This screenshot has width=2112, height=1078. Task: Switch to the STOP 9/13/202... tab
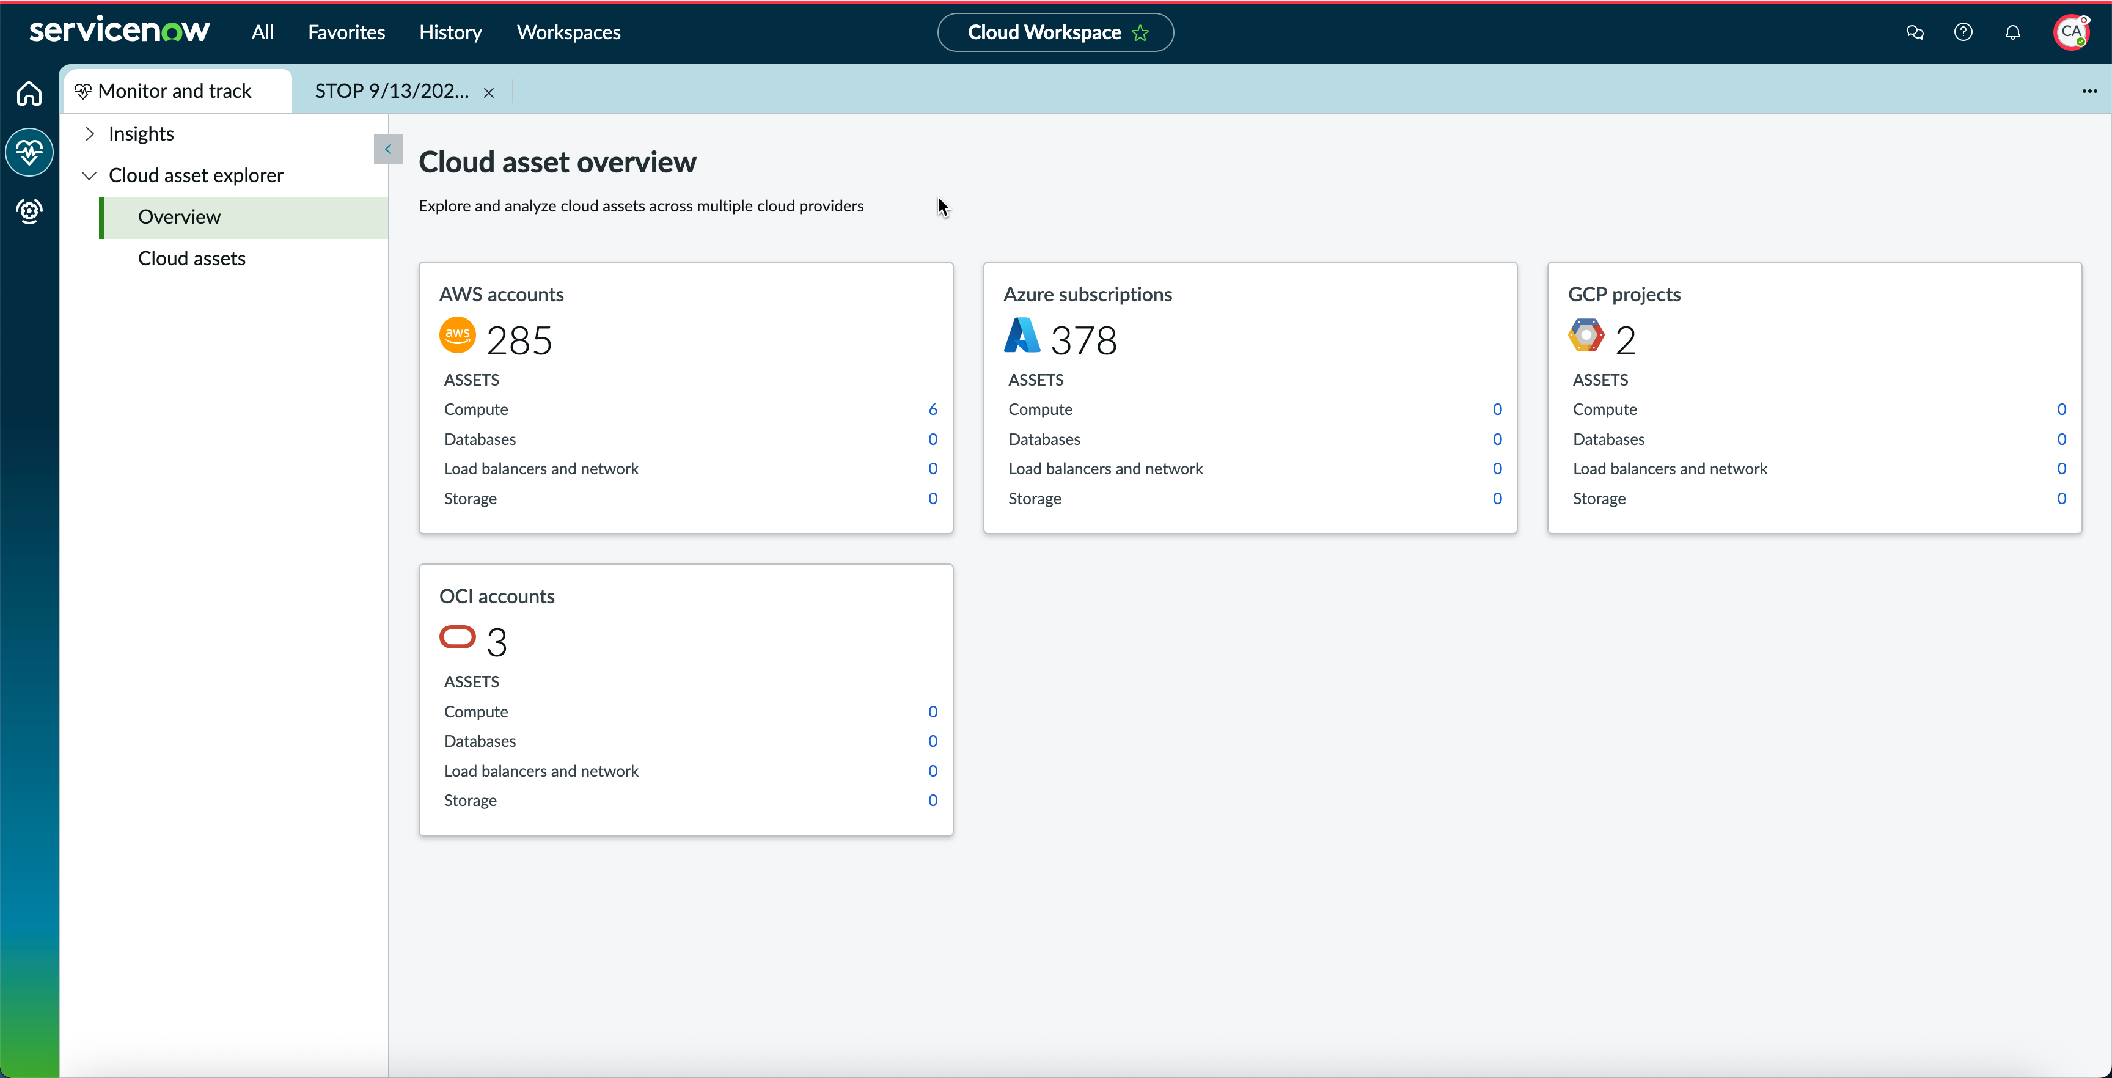click(x=393, y=91)
